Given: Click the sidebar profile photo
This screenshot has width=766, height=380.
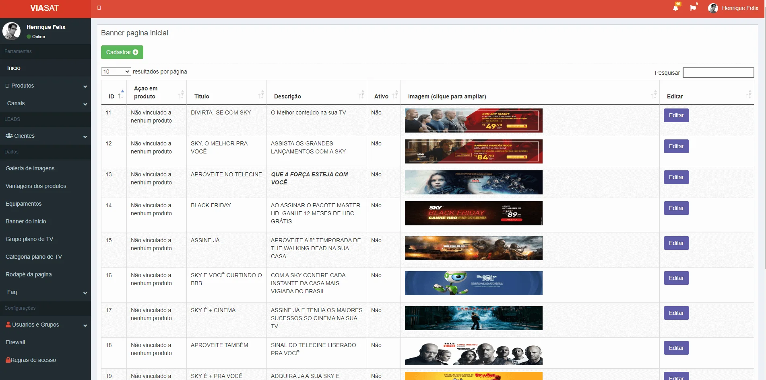Looking at the screenshot, I should 11,31.
